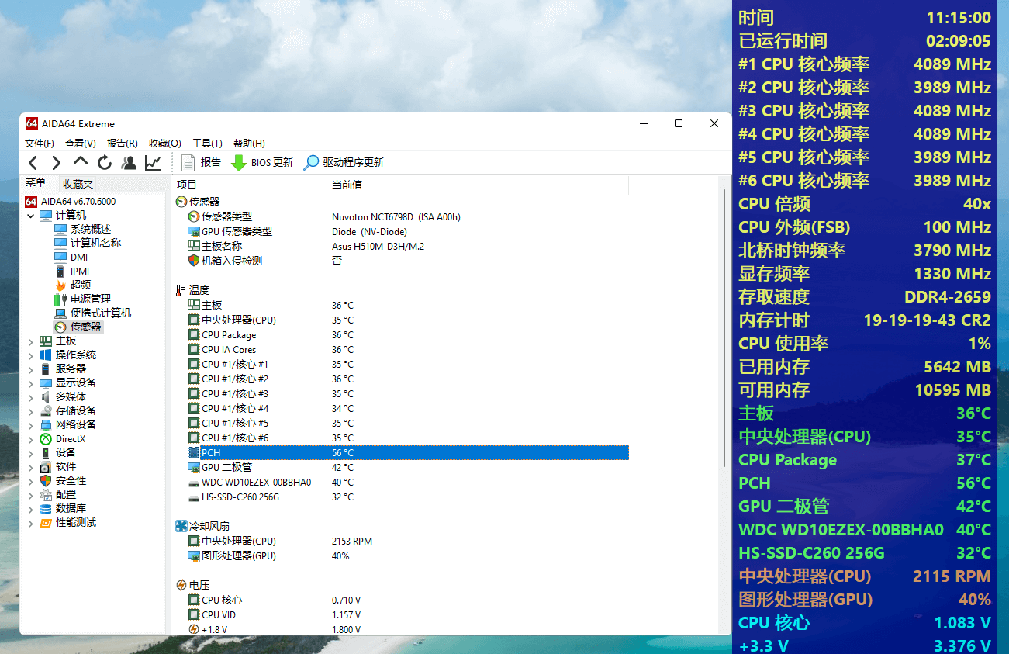The width and height of the screenshot is (1009, 654).
Task: Open the 文件(F) menu
Action: click(x=40, y=144)
